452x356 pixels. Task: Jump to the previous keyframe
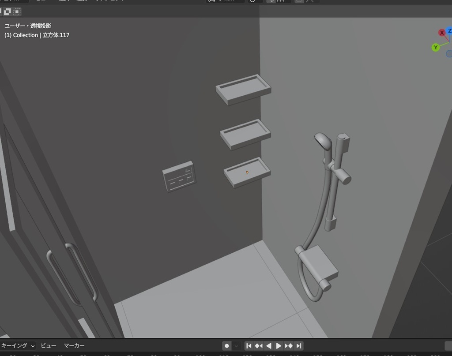[x=259, y=345]
